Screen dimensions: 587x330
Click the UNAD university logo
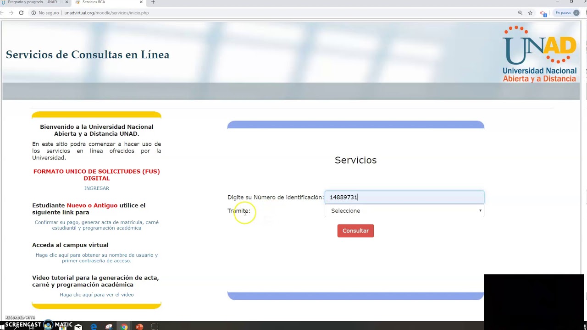pos(539,54)
